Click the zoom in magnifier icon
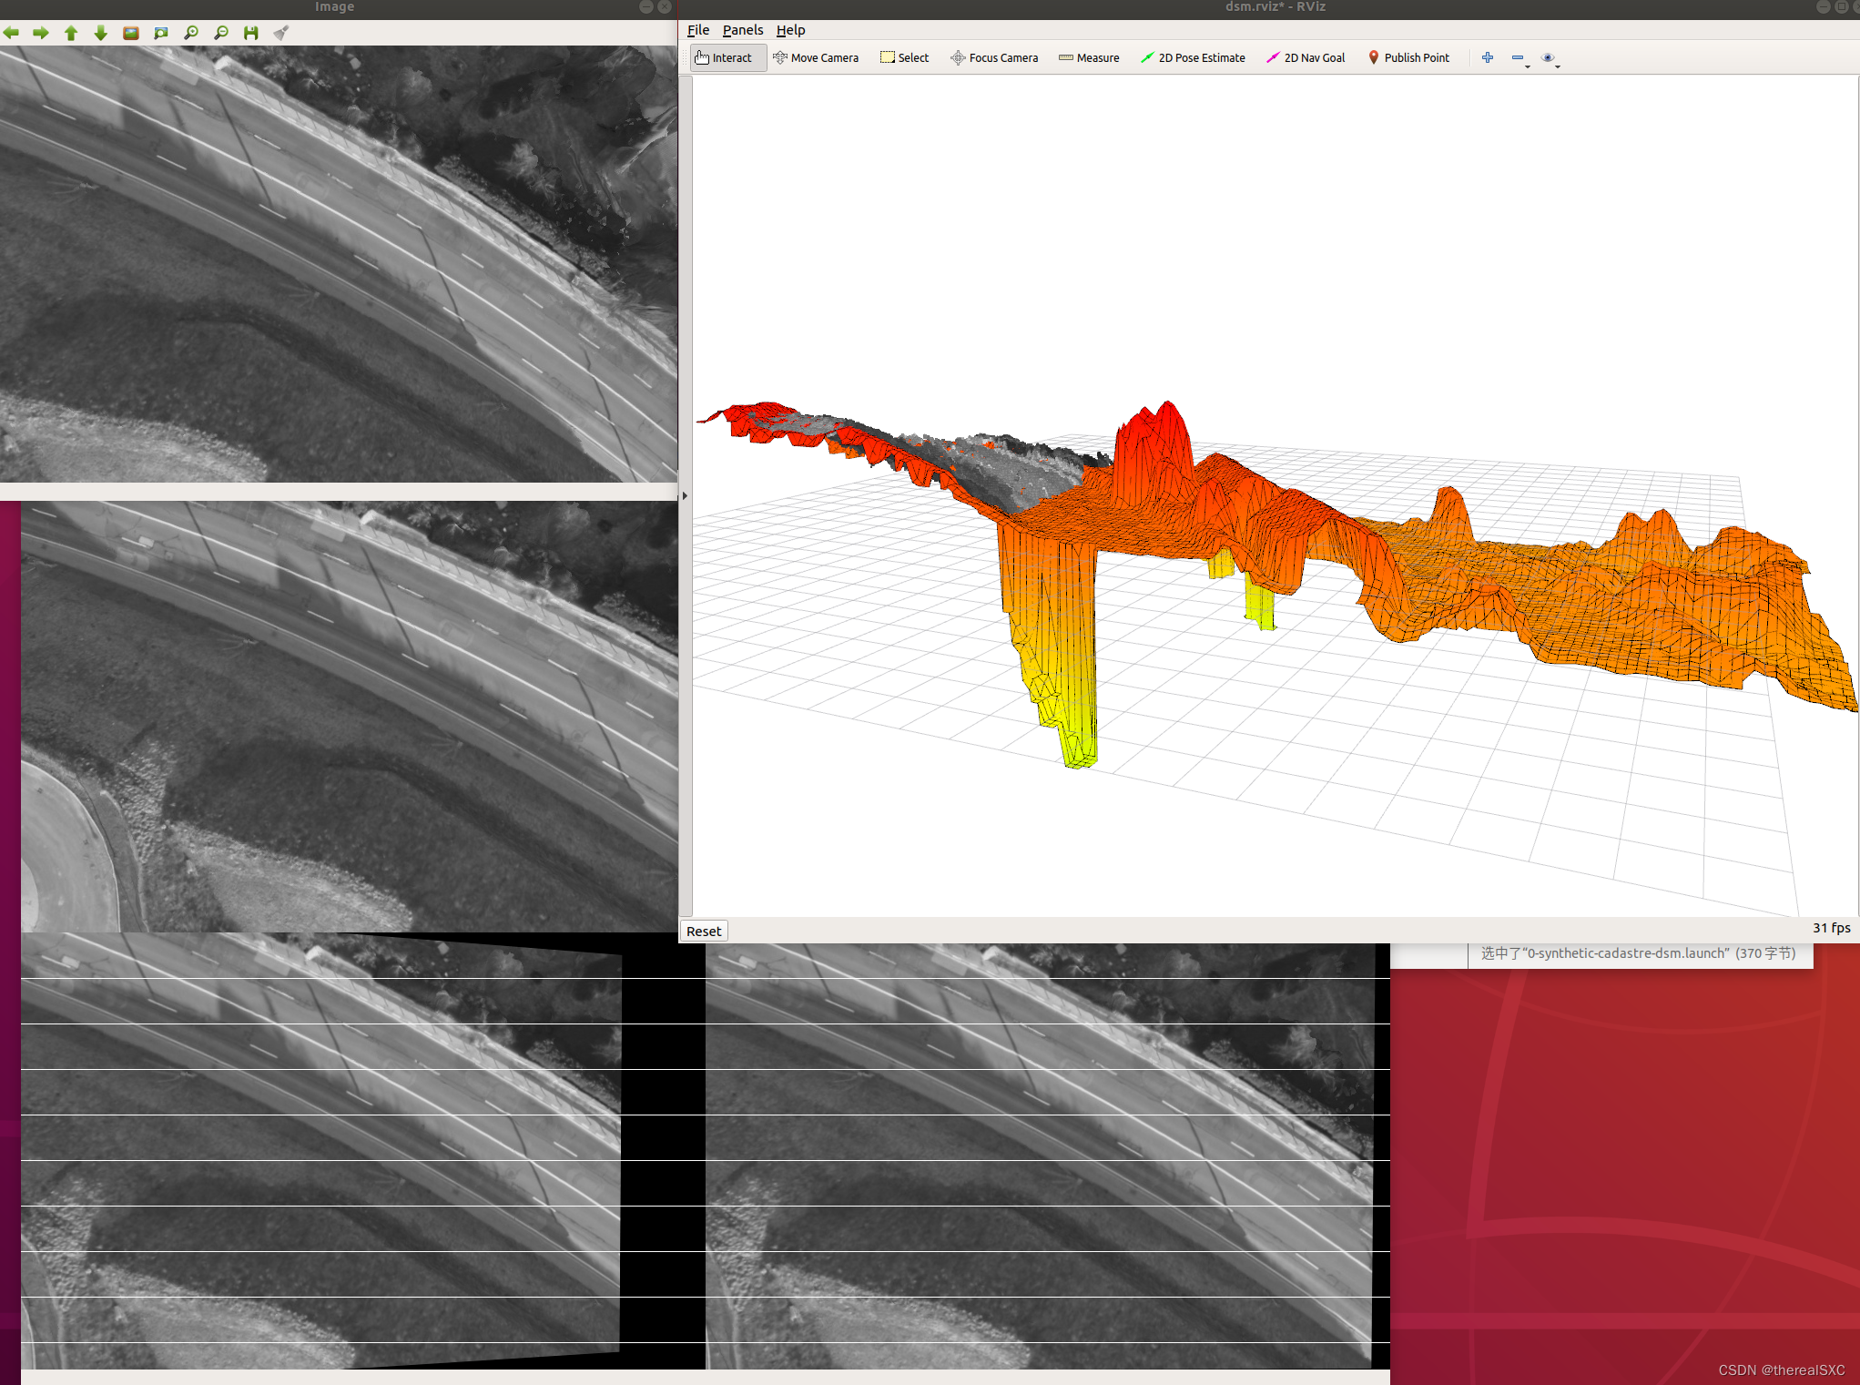This screenshot has height=1385, width=1860. coord(191,33)
